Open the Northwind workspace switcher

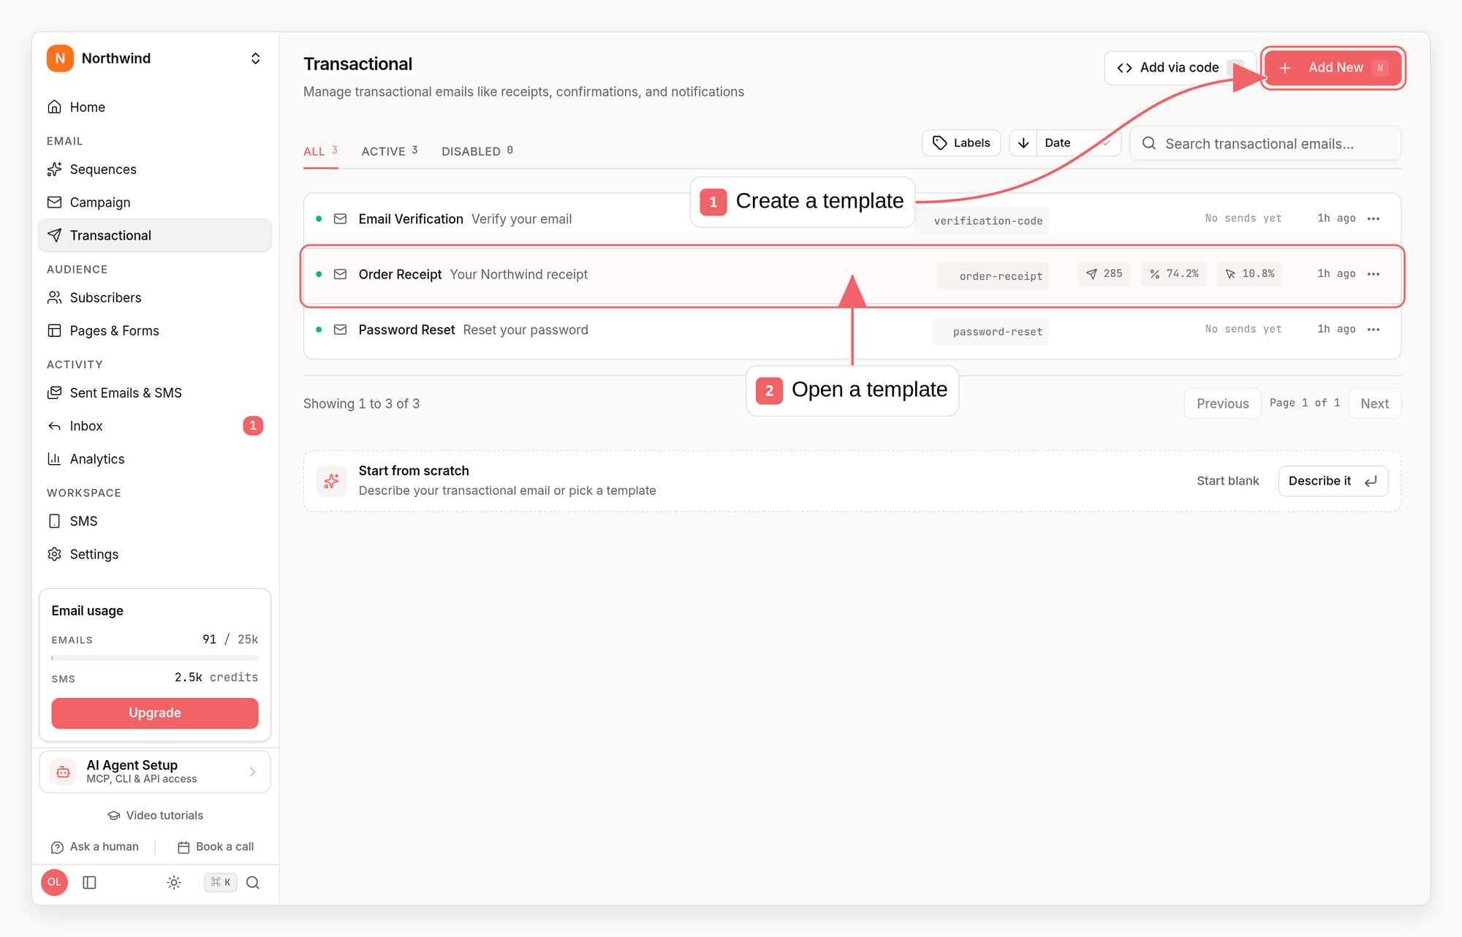click(x=154, y=58)
